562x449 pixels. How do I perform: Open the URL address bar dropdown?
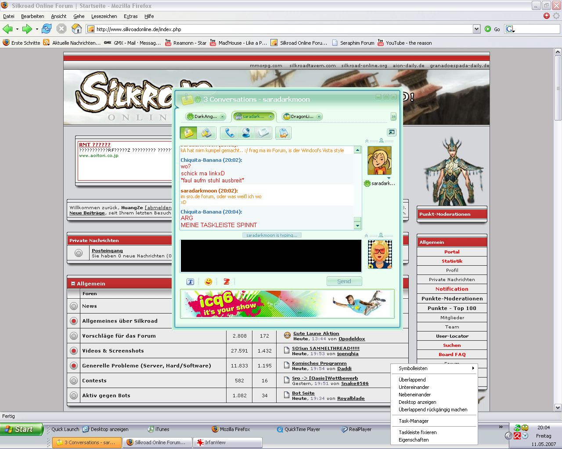[x=476, y=29]
